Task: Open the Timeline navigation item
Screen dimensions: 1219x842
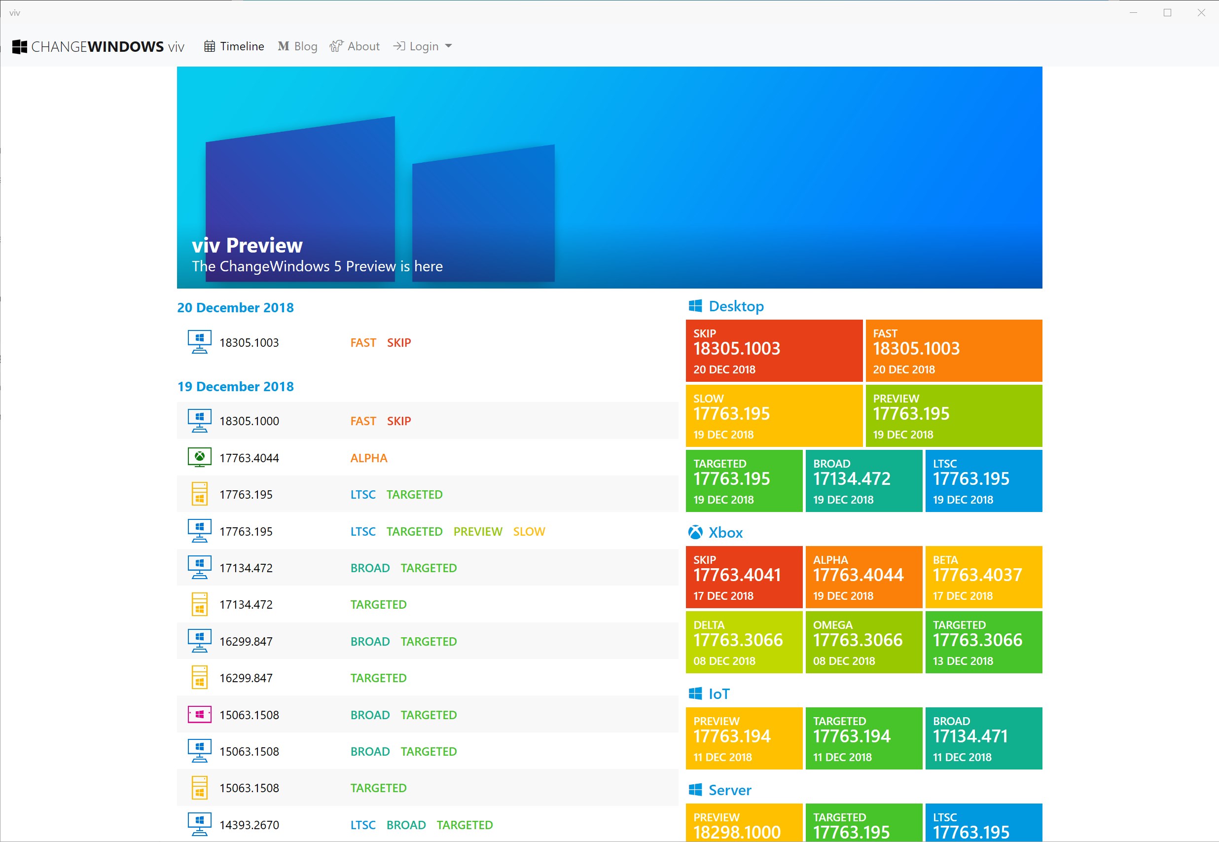Action: (234, 46)
